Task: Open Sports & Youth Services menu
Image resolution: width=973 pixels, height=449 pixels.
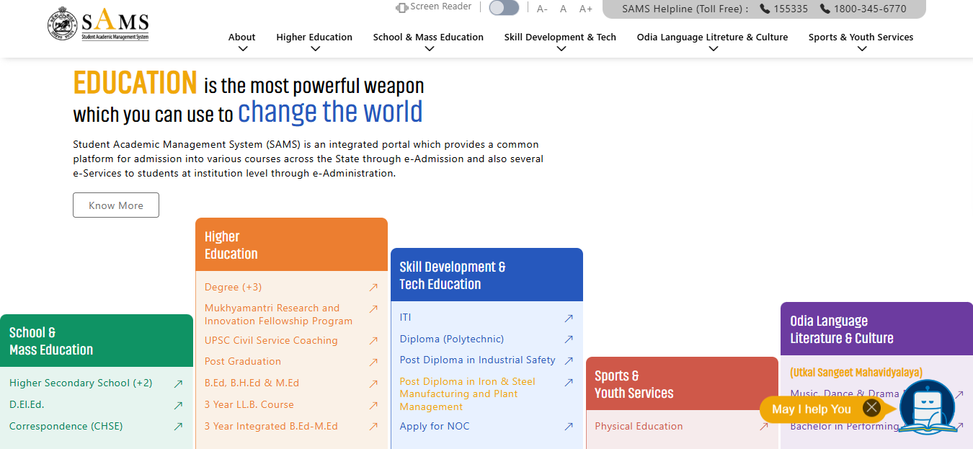Action: pos(861,37)
